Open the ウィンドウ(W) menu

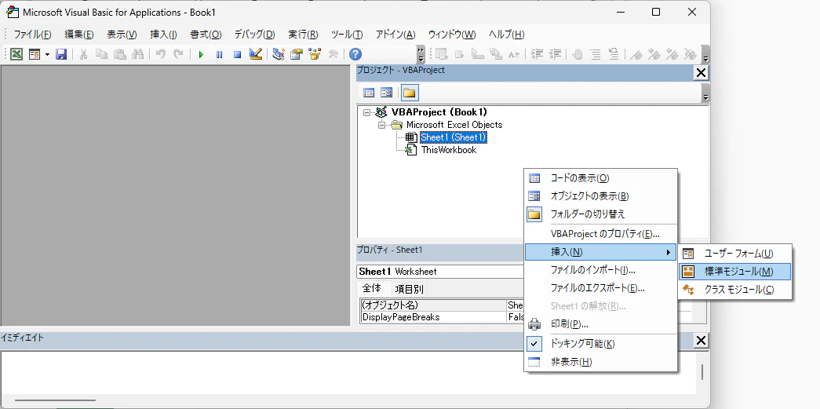click(452, 35)
